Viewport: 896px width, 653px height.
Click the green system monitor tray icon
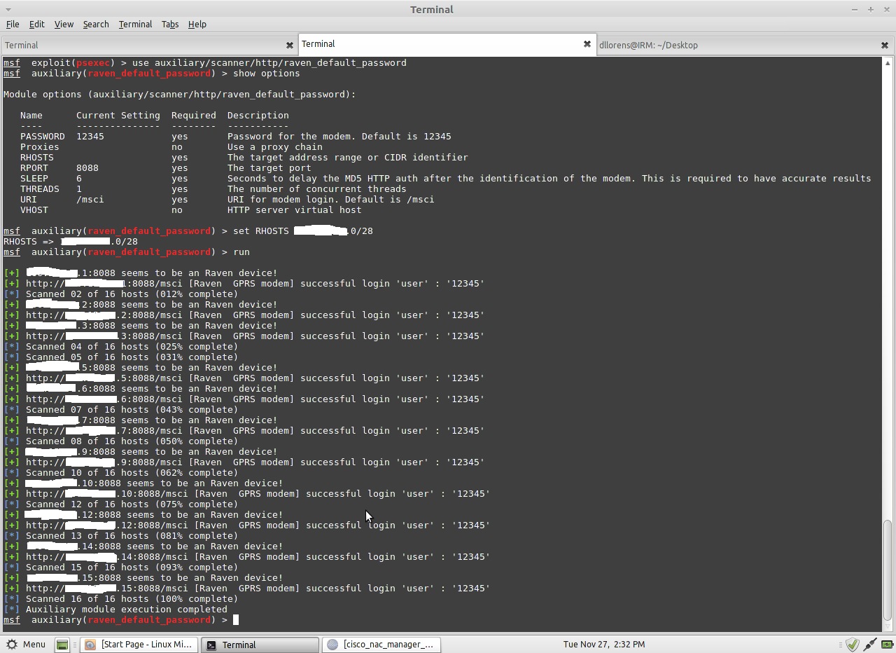coord(887,645)
